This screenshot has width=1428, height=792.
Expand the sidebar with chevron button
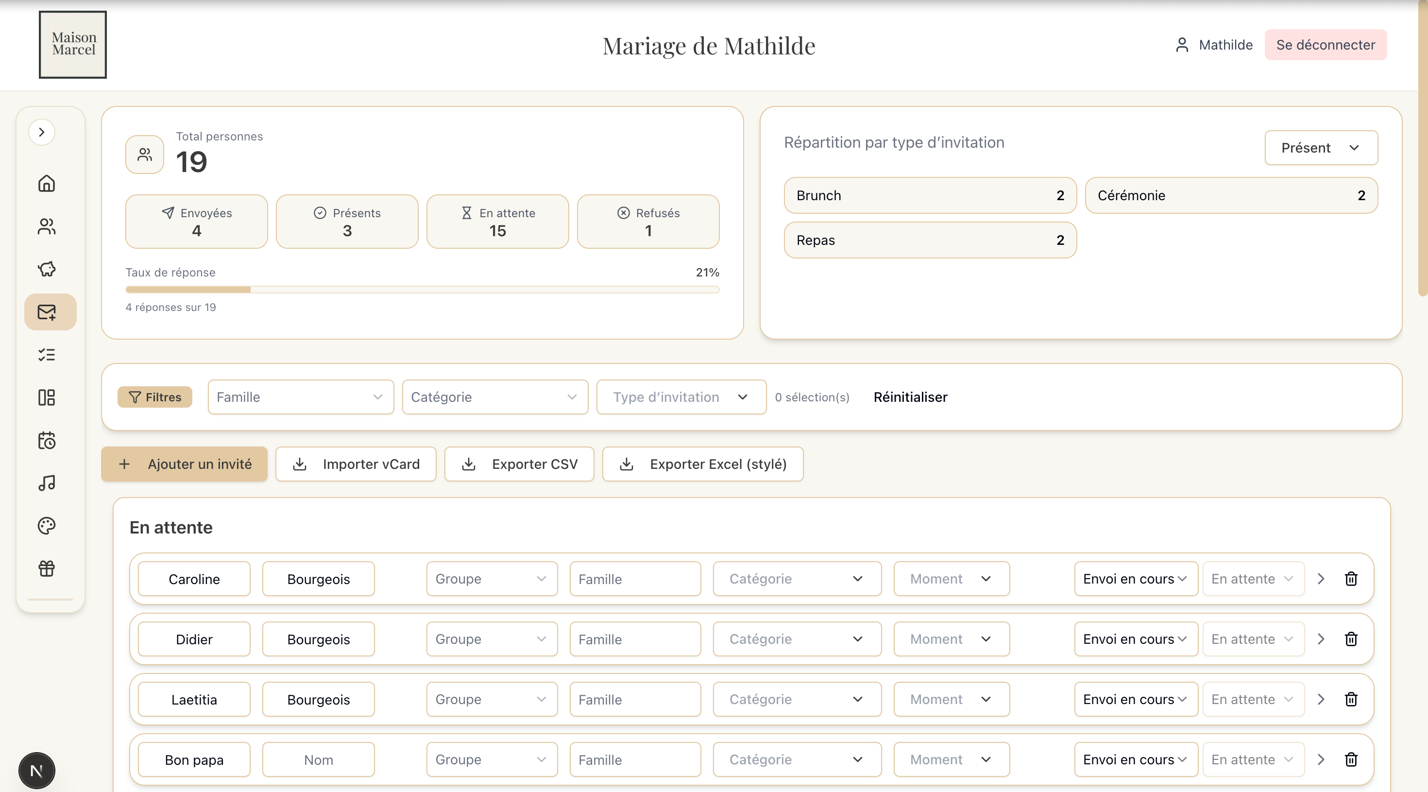click(42, 132)
